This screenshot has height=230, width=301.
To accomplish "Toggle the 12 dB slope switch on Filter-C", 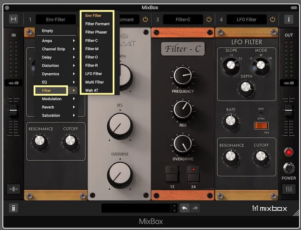I will [x=172, y=174].
